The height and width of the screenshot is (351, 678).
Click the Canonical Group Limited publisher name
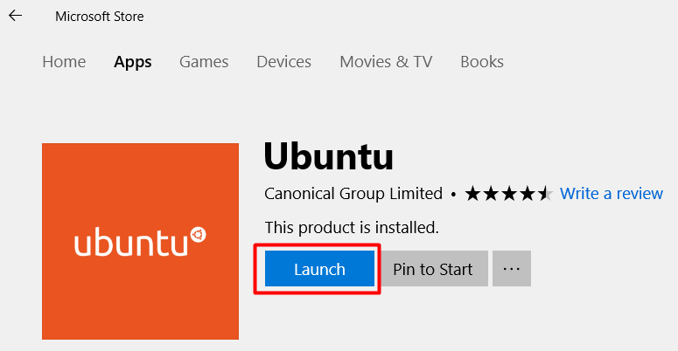(353, 194)
